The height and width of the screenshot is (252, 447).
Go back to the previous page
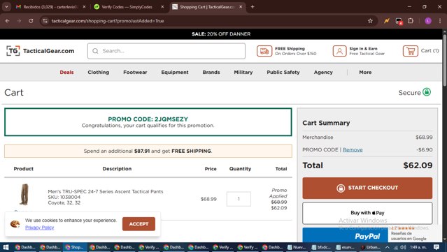tap(8, 21)
